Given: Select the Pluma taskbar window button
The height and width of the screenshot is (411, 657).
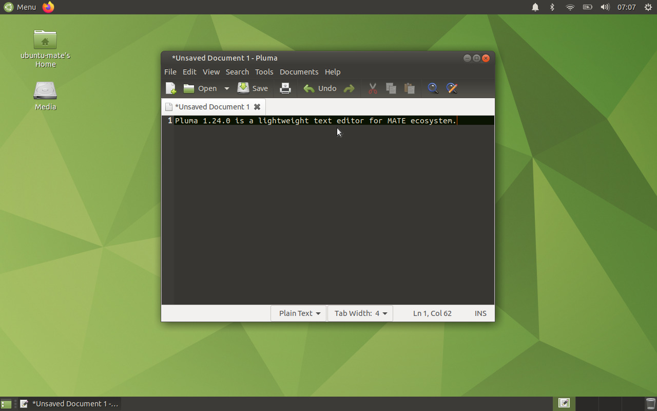Looking at the screenshot, I should [69, 404].
